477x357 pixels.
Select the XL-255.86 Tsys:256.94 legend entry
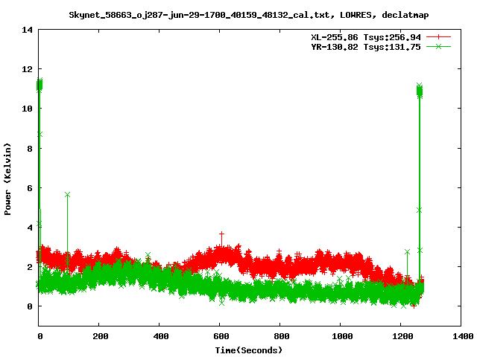(366, 37)
